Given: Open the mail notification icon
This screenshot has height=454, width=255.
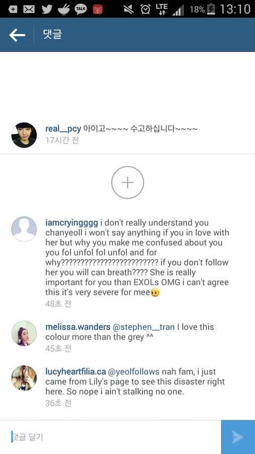Looking at the screenshot, I should coord(29,9).
